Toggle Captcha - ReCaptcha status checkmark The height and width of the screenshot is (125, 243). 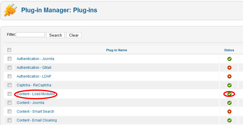[229, 85]
